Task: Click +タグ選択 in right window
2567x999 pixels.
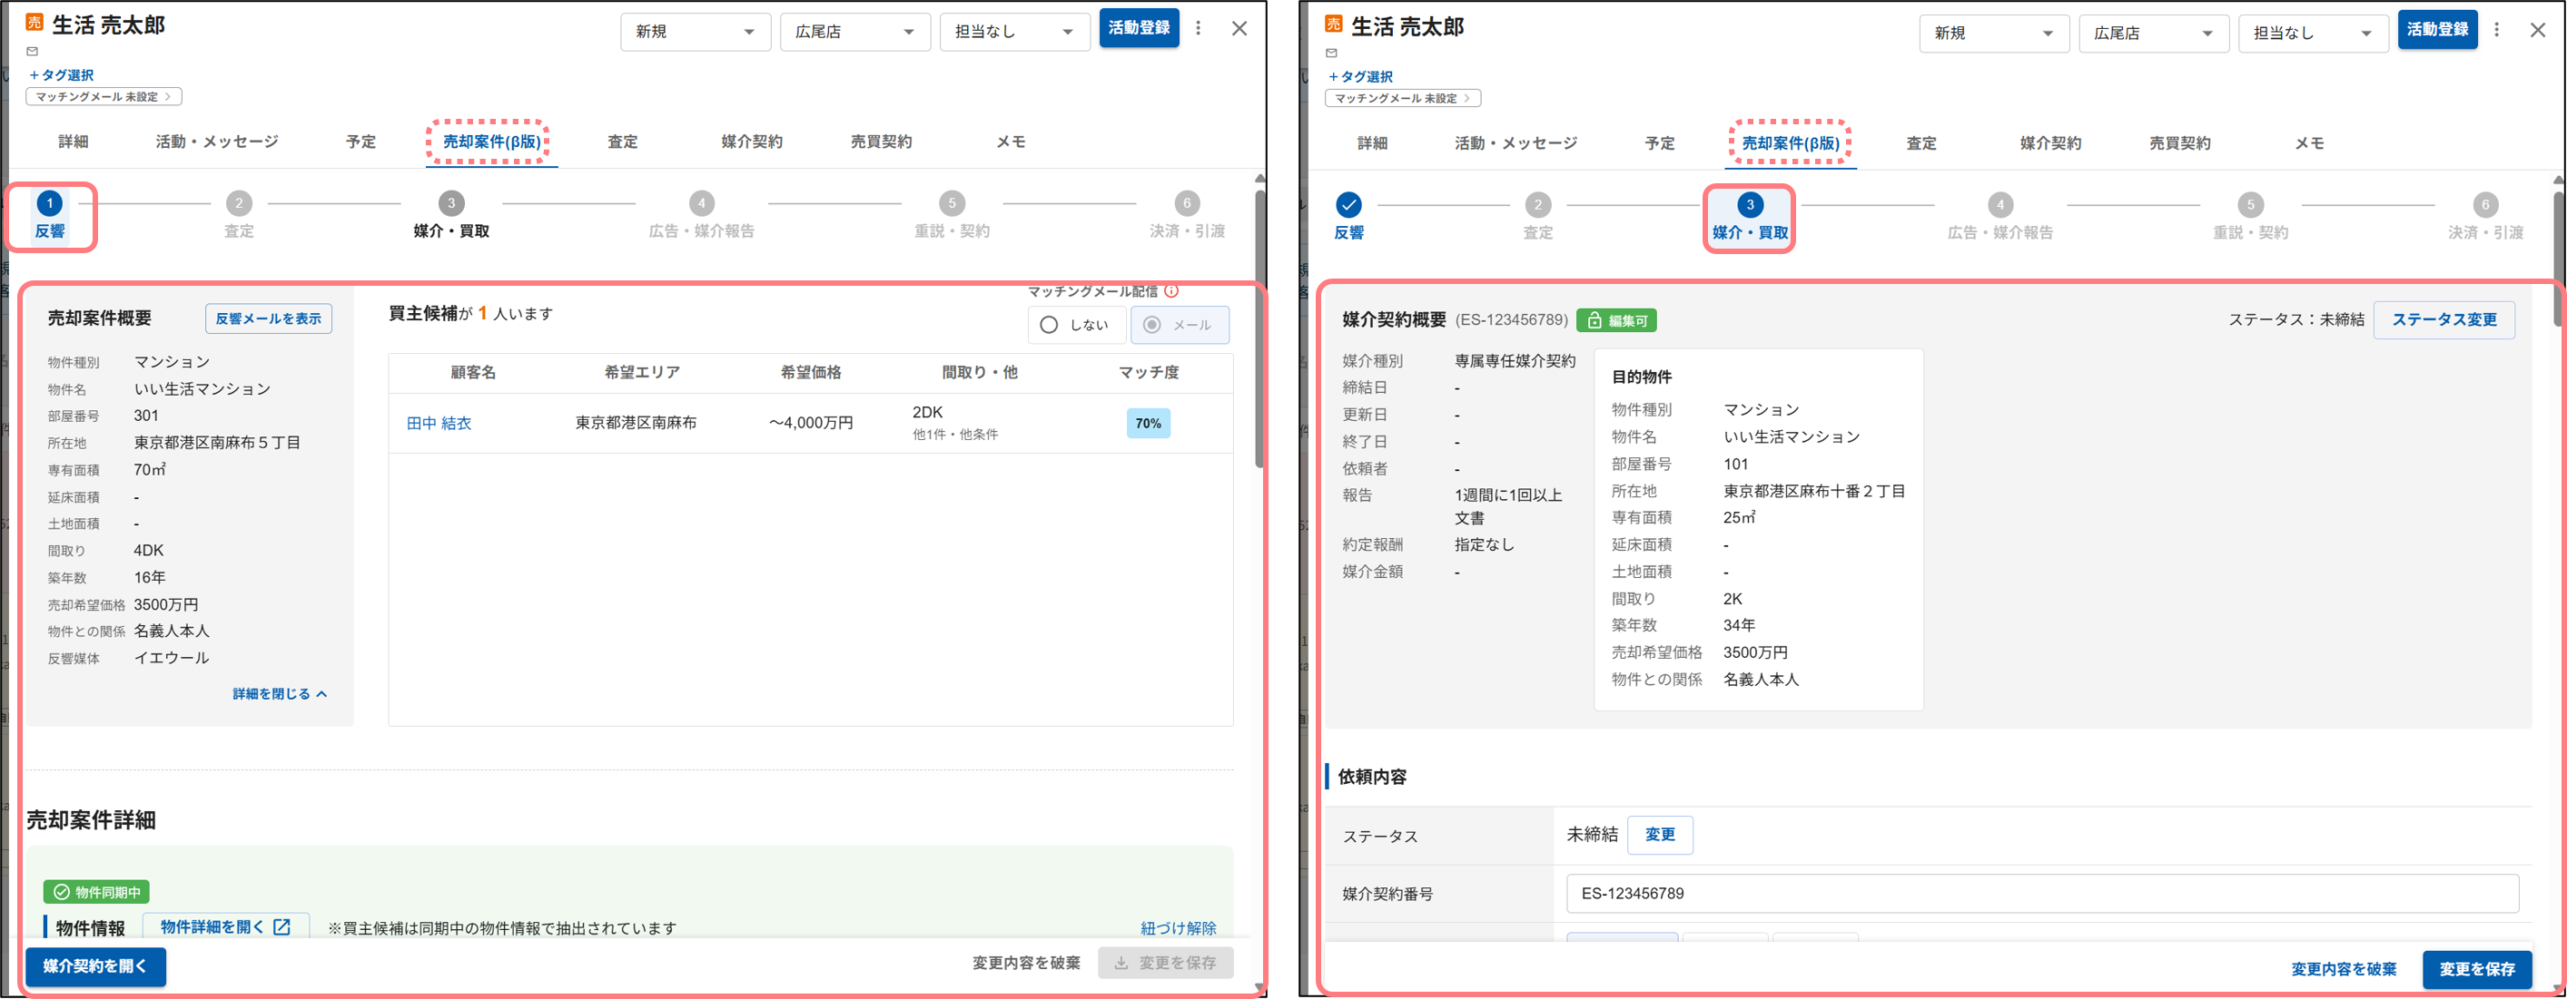Action: (x=1360, y=77)
